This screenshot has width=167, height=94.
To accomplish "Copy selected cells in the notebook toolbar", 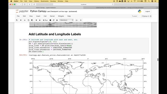I will pos(28,20).
